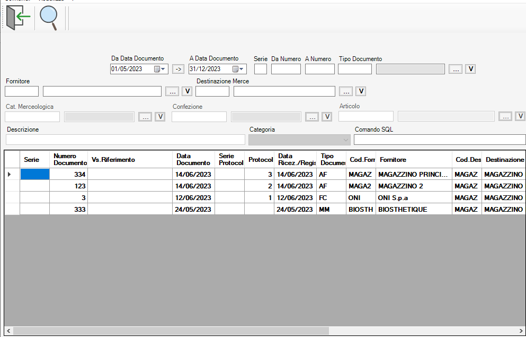Sort by the Numero Documento column header
Viewport: 526px width, 337px height.
point(68,159)
